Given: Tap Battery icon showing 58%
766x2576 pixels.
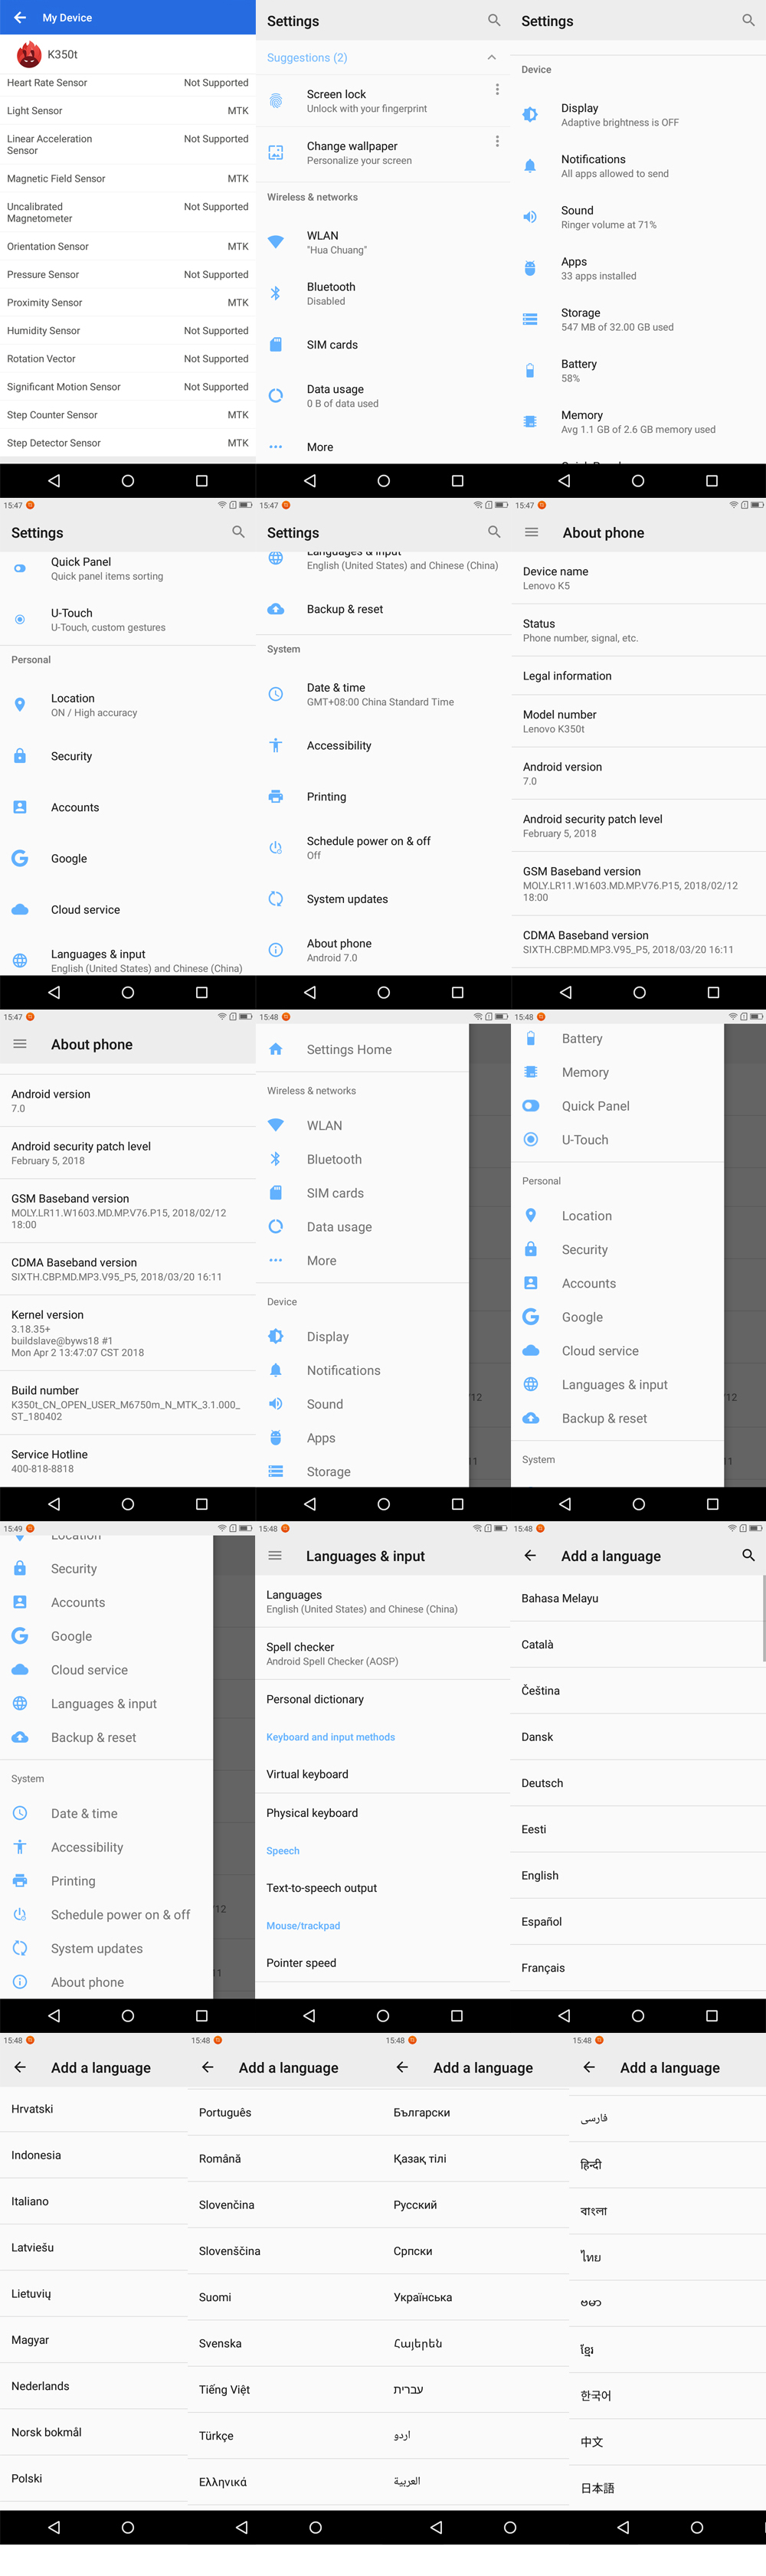Looking at the screenshot, I should [530, 371].
